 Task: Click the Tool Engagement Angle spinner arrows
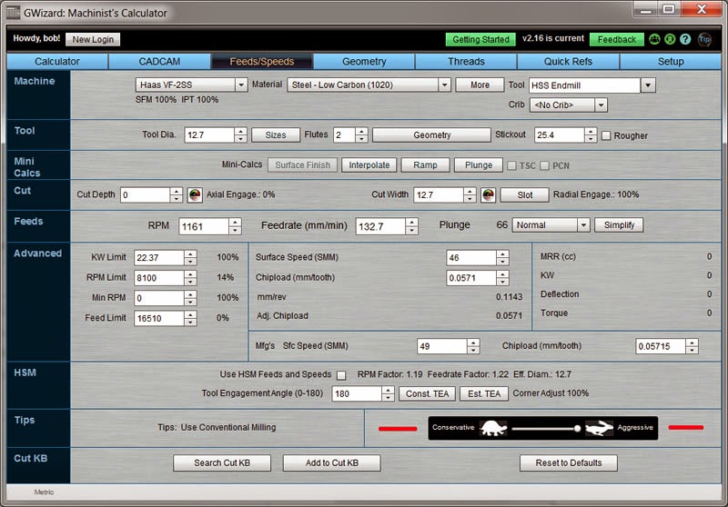[x=389, y=394]
